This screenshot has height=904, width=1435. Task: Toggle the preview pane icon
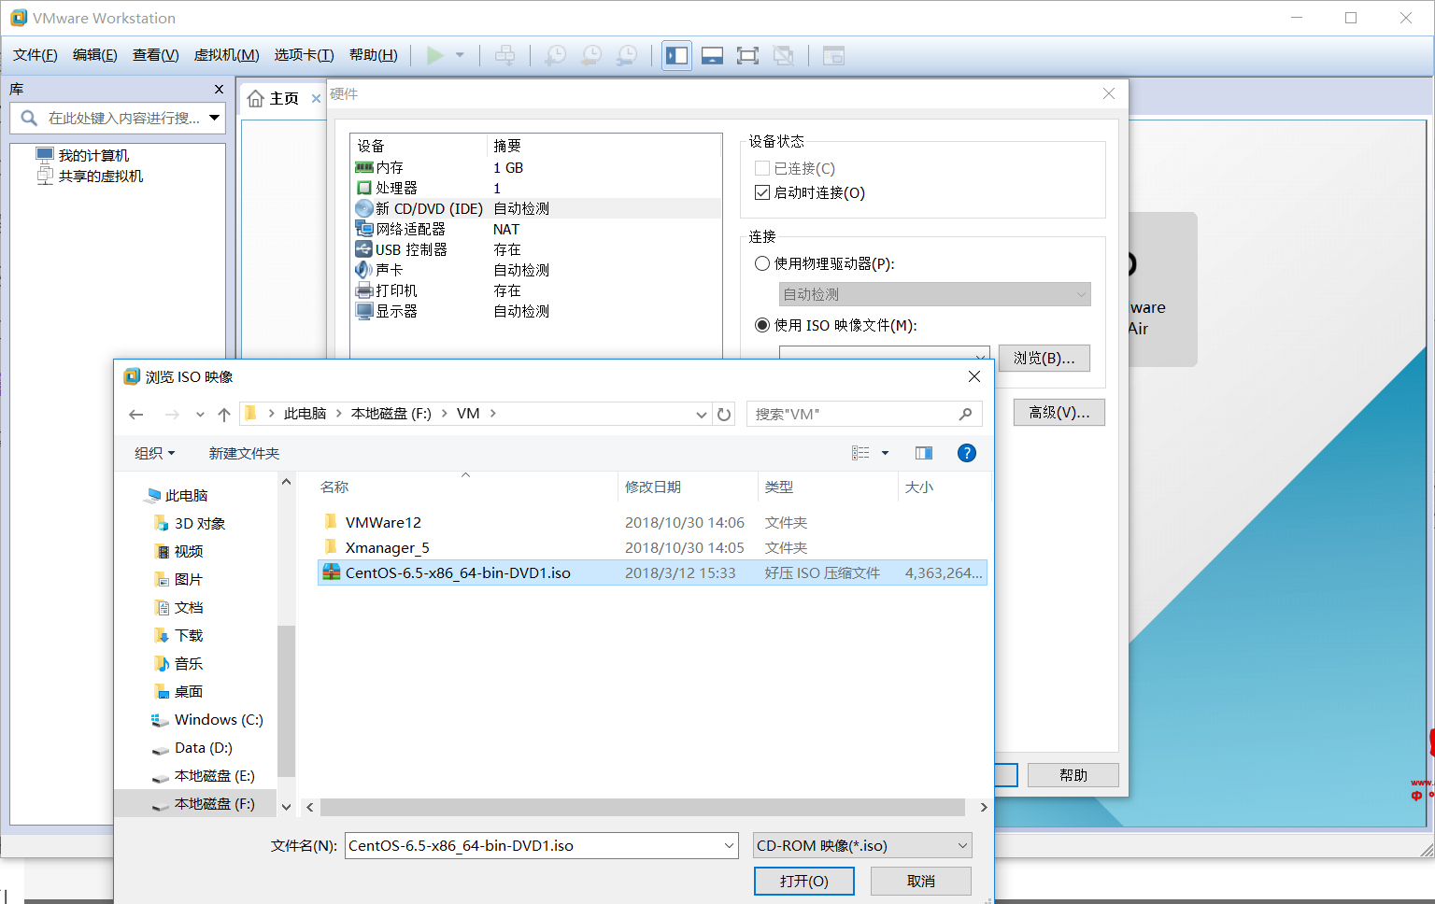click(924, 453)
